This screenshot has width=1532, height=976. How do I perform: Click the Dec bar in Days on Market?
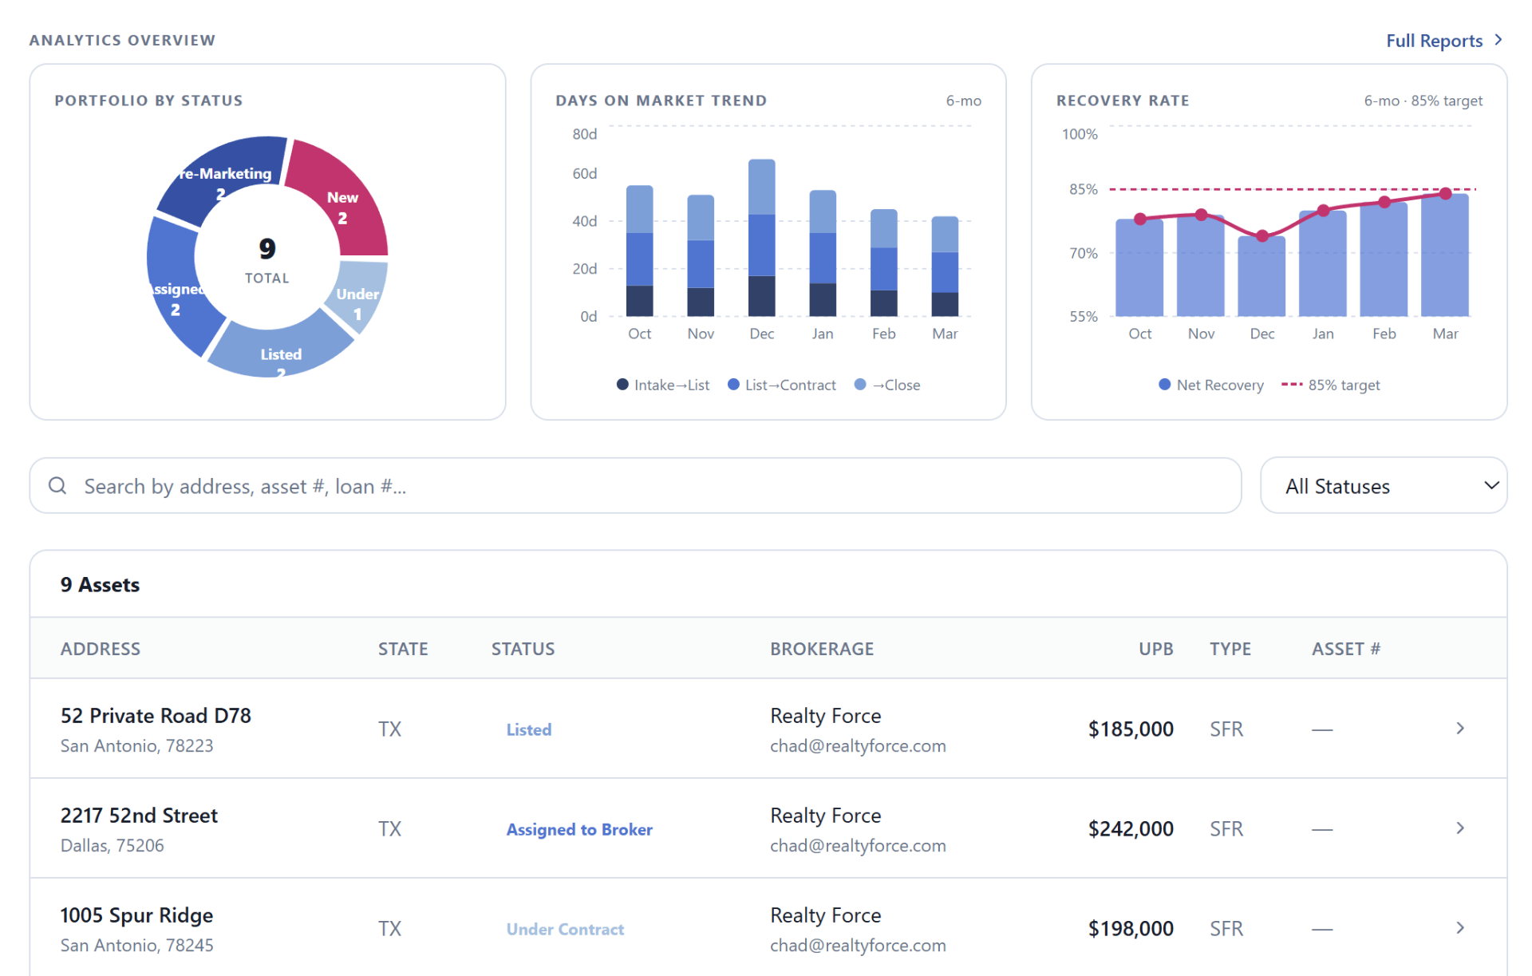761,238
